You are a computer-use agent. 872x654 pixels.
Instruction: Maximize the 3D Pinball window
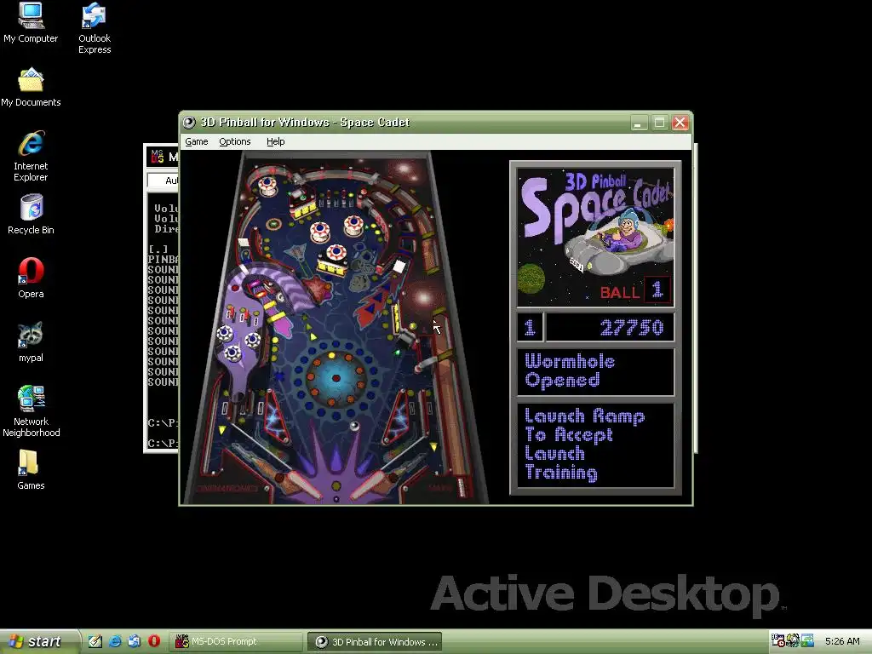pos(660,123)
